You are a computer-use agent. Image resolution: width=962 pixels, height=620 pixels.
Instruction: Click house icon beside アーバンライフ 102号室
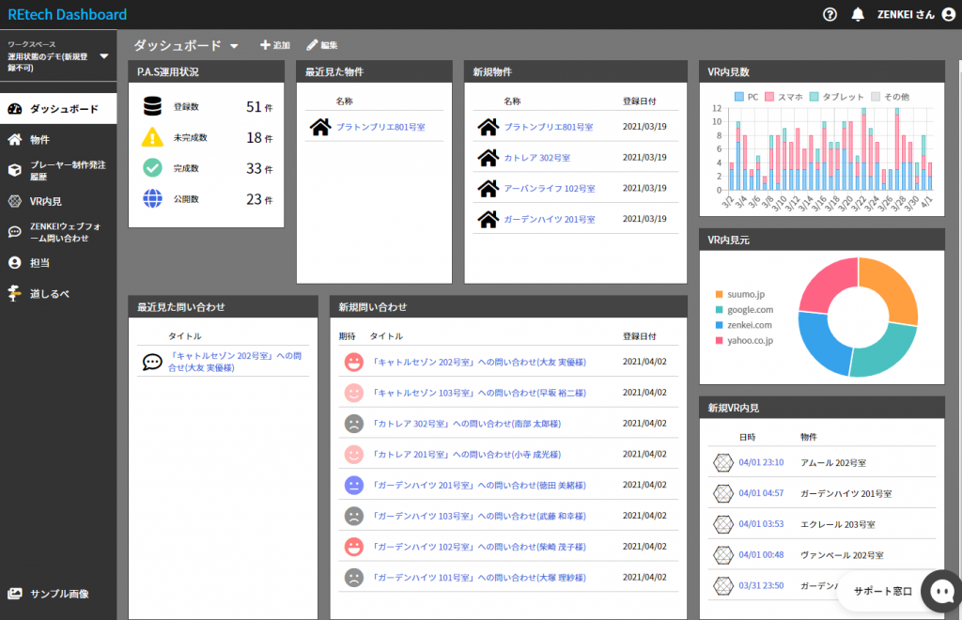click(x=489, y=188)
